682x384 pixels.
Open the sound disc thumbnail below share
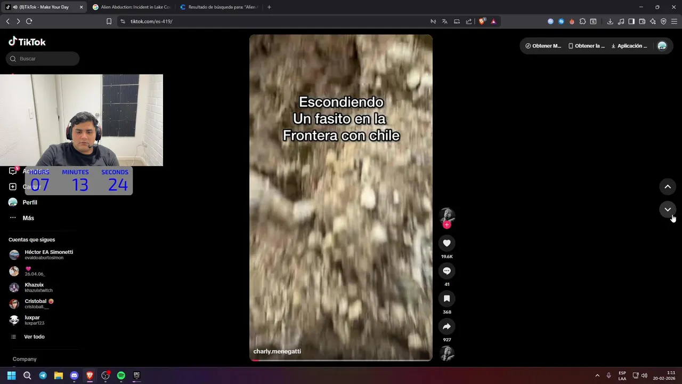pos(446,354)
